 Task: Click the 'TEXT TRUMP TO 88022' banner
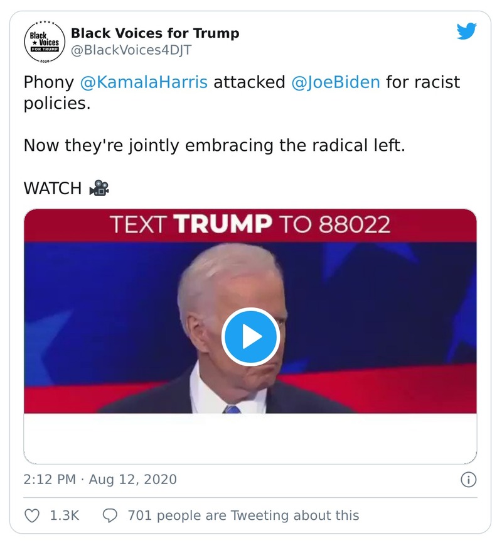[x=251, y=223]
